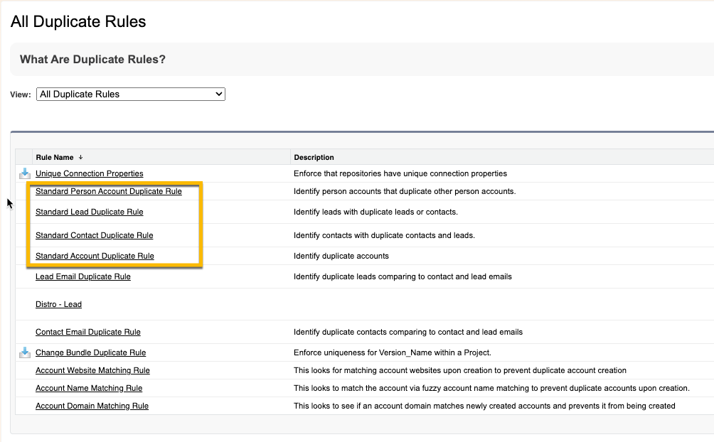Click description starting 'This looks to see if an account domain'
Screen dimensions: 714x442
coord(484,406)
